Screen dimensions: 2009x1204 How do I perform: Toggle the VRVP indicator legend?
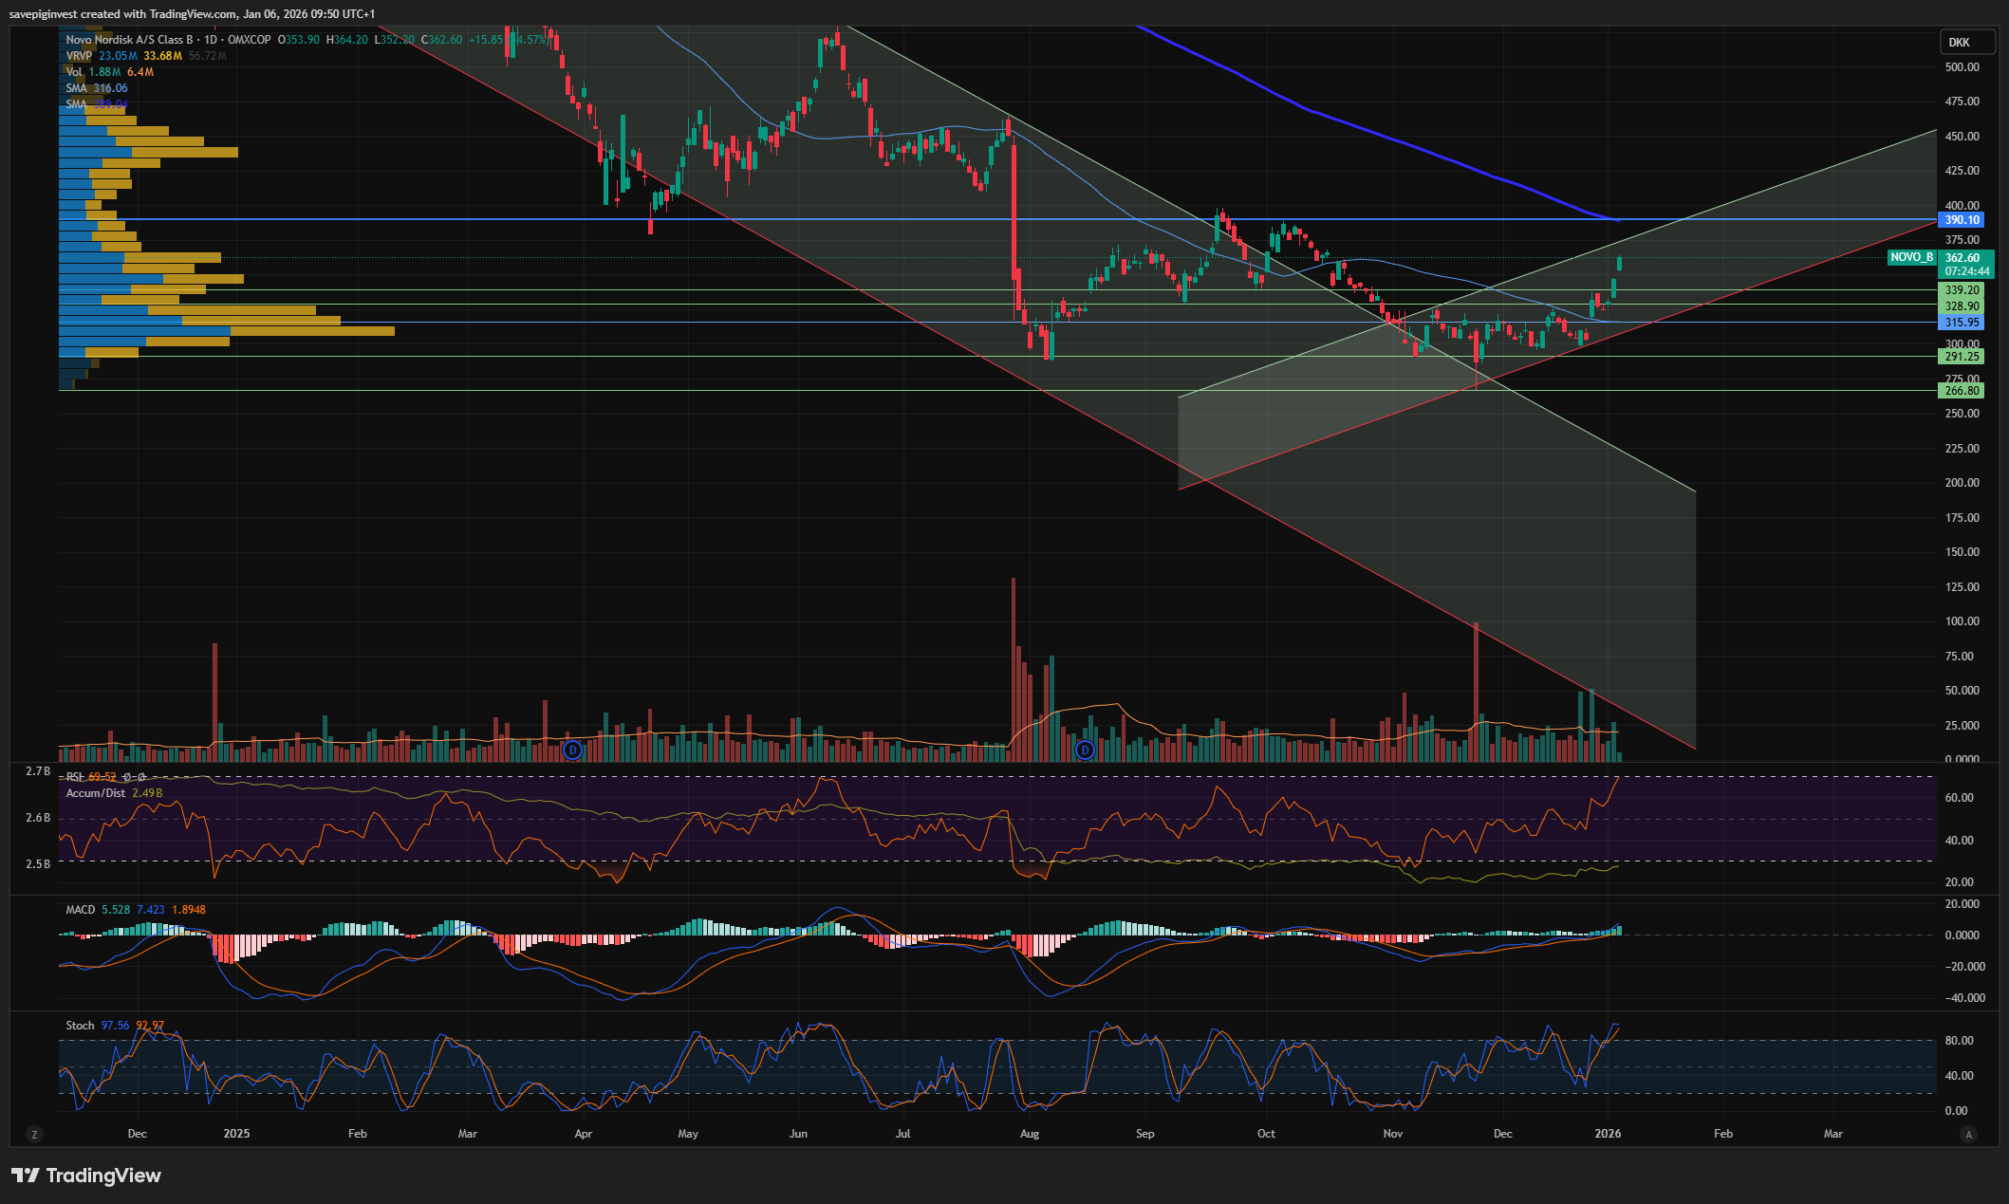pos(79,56)
